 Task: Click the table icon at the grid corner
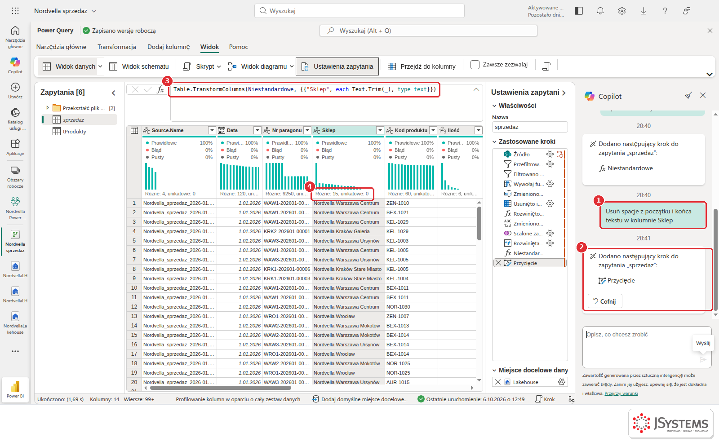[134, 130]
